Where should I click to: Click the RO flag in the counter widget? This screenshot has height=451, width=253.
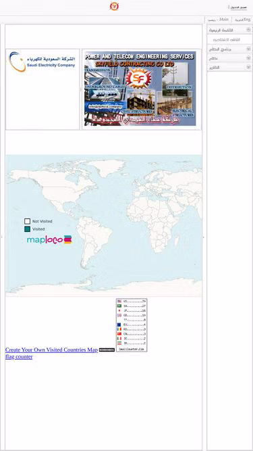[x=119, y=329]
